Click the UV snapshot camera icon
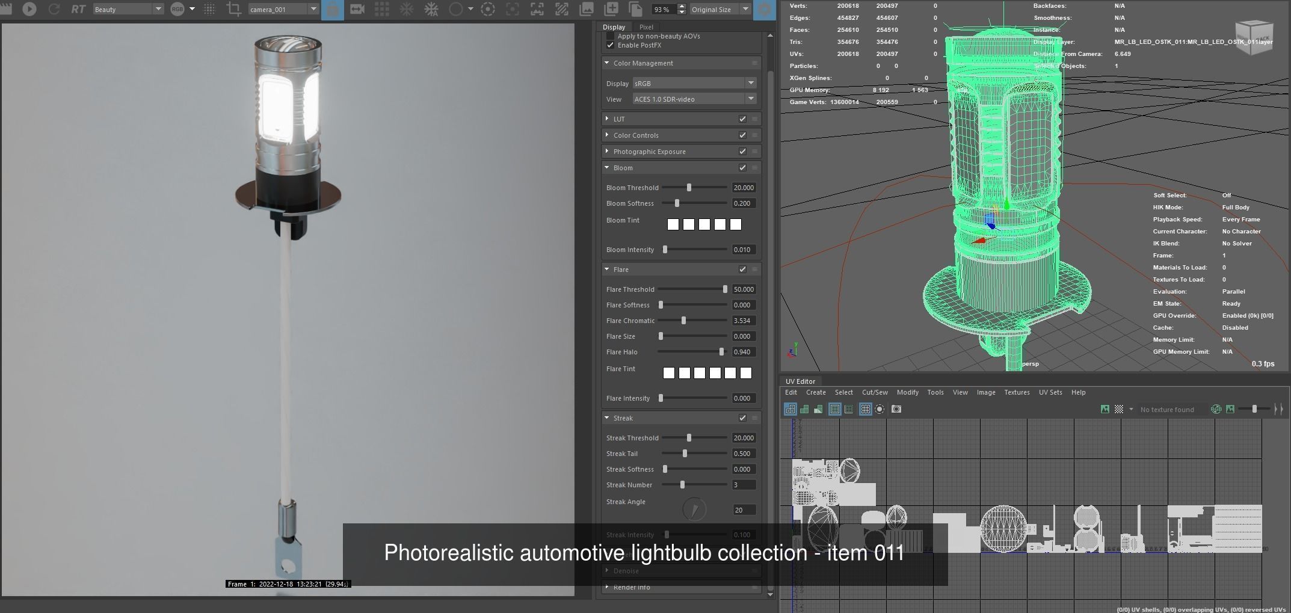Image resolution: width=1291 pixels, height=613 pixels. [x=896, y=409]
